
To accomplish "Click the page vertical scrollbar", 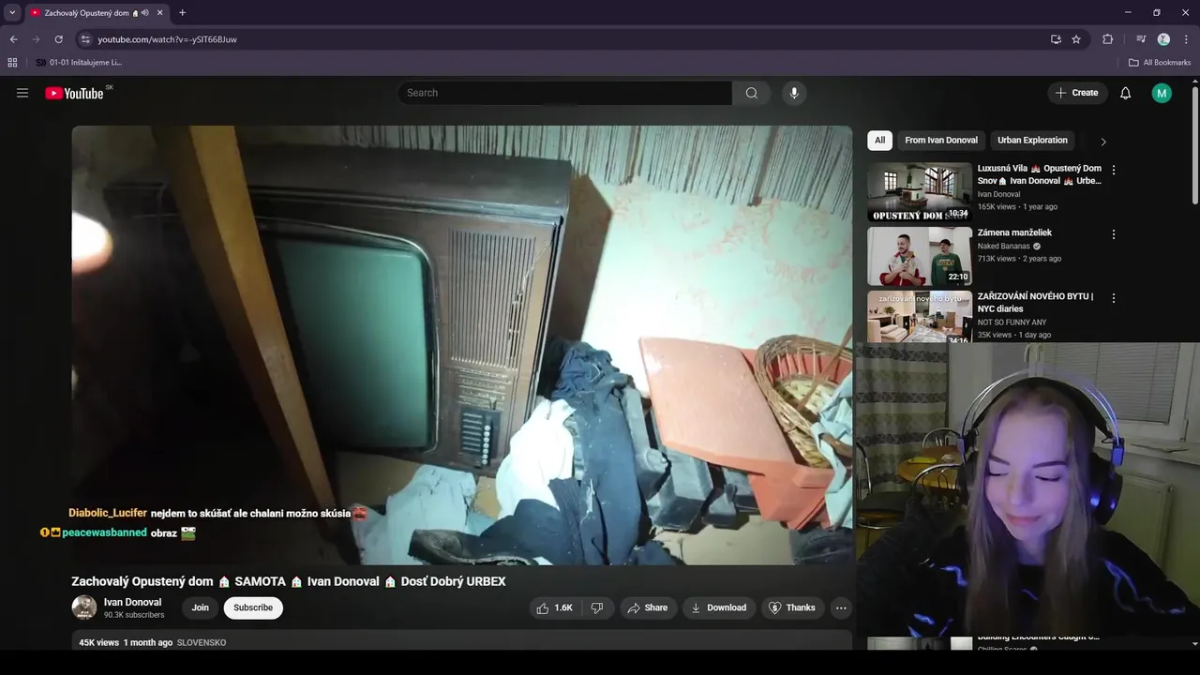I will [1194, 145].
